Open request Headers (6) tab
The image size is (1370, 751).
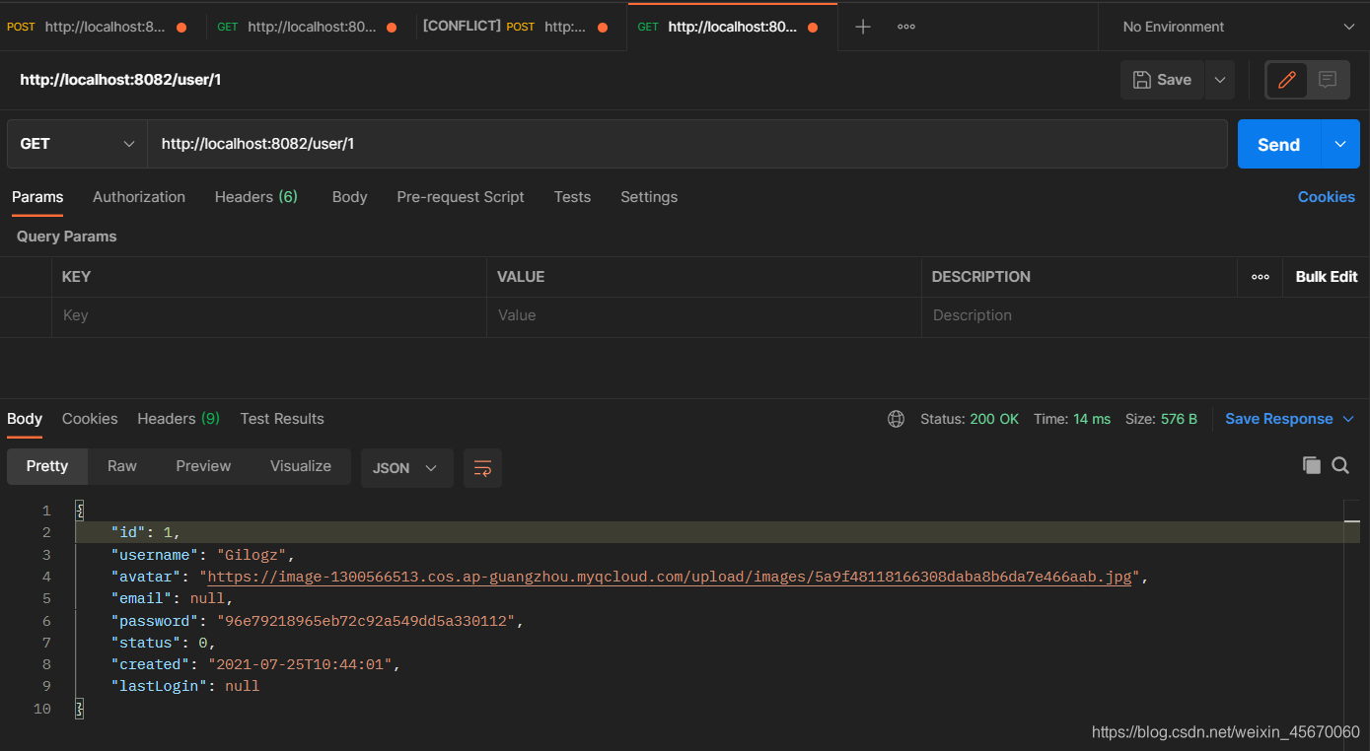click(256, 197)
